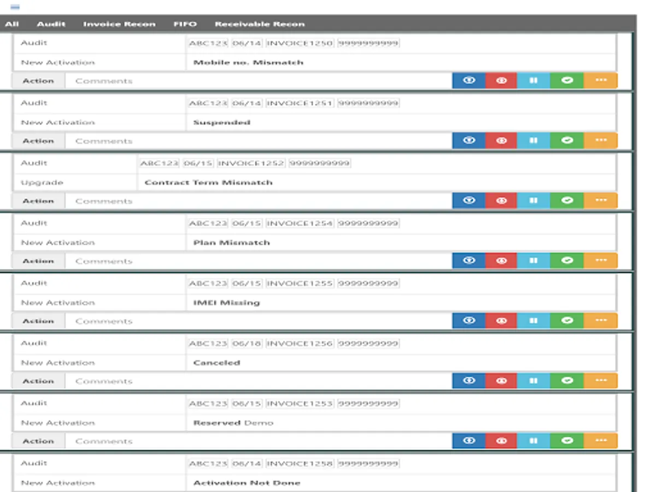Approve Contract Term Mismatch with green check
This screenshot has width=656, height=492.
(x=567, y=201)
